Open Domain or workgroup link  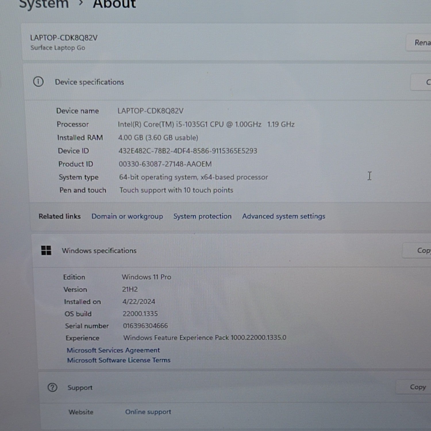point(127,216)
